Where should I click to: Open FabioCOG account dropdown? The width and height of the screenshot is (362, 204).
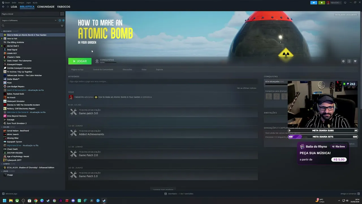334,3
